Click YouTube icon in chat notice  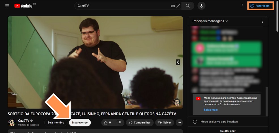198,99
